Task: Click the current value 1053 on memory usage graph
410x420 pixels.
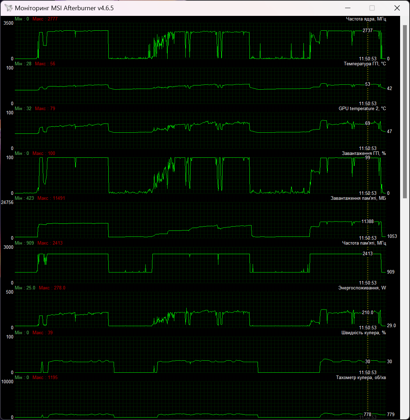Action: (x=392, y=236)
